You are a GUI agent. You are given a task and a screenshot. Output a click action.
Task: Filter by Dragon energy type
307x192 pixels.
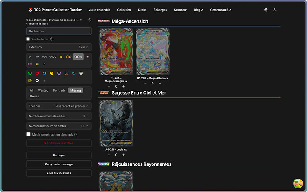coord(30,80)
